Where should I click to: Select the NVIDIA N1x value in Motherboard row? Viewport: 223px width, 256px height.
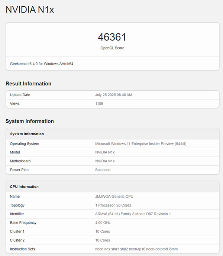pos(105,161)
